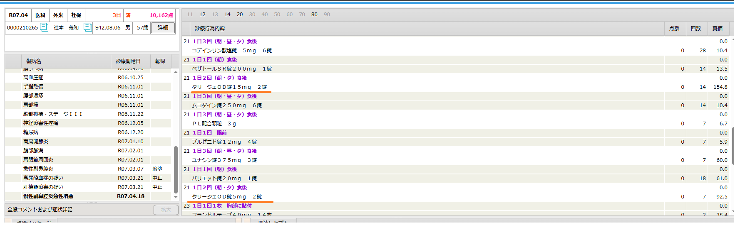Select the 肩部痛 disease row
Screen dimensions: 745x230
pyautogui.click(x=88, y=105)
